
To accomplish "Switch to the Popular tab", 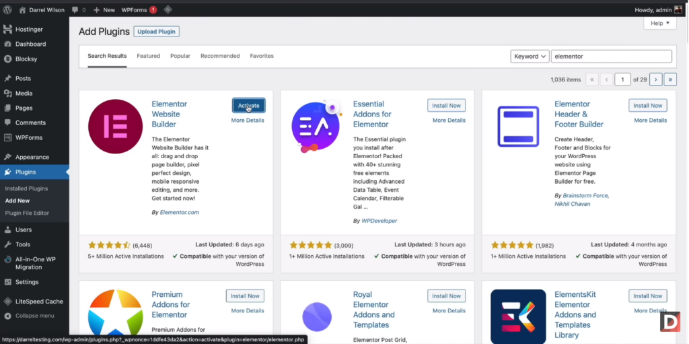I will (x=180, y=56).
